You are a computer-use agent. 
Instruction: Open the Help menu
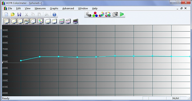tap(95, 8)
